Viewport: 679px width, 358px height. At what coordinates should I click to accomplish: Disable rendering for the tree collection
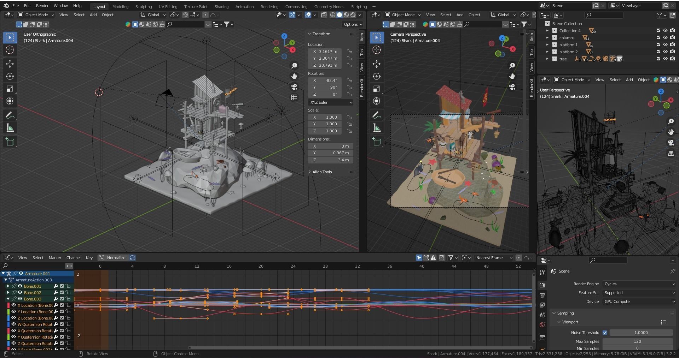pos(672,59)
